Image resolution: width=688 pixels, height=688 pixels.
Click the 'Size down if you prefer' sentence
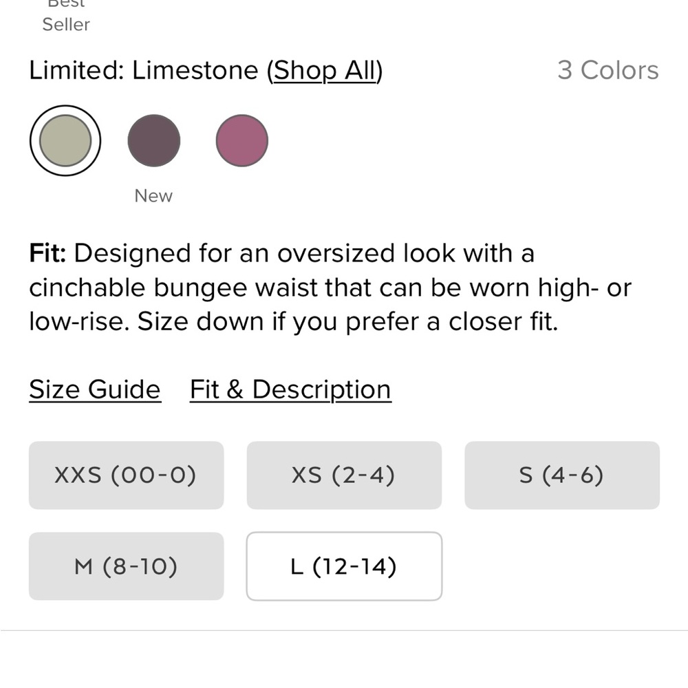coord(347,321)
